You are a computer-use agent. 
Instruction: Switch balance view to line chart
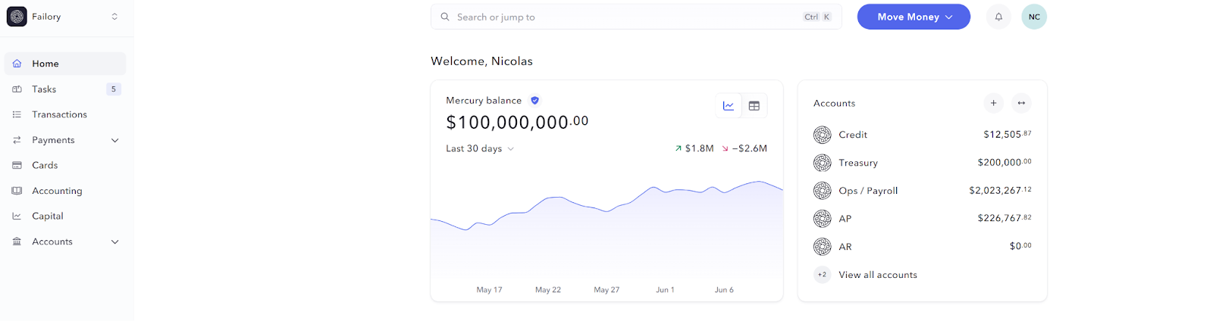click(729, 106)
